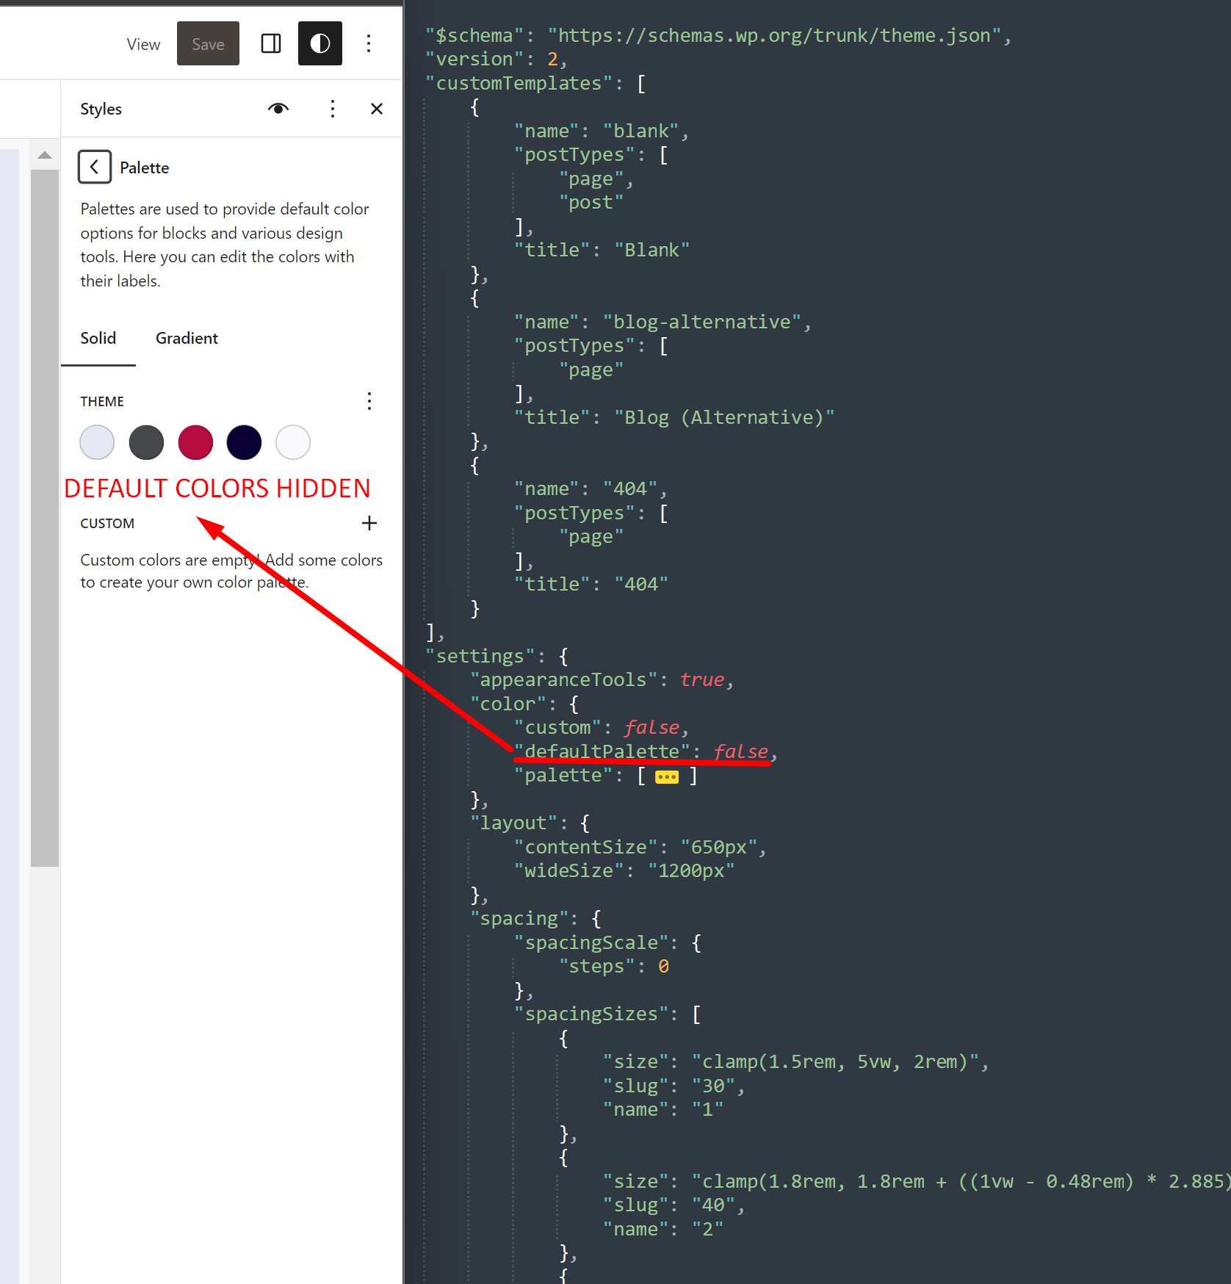Open the Styles half-circle icon in toolbar
Viewport: 1231px width, 1284px height.
tap(320, 43)
